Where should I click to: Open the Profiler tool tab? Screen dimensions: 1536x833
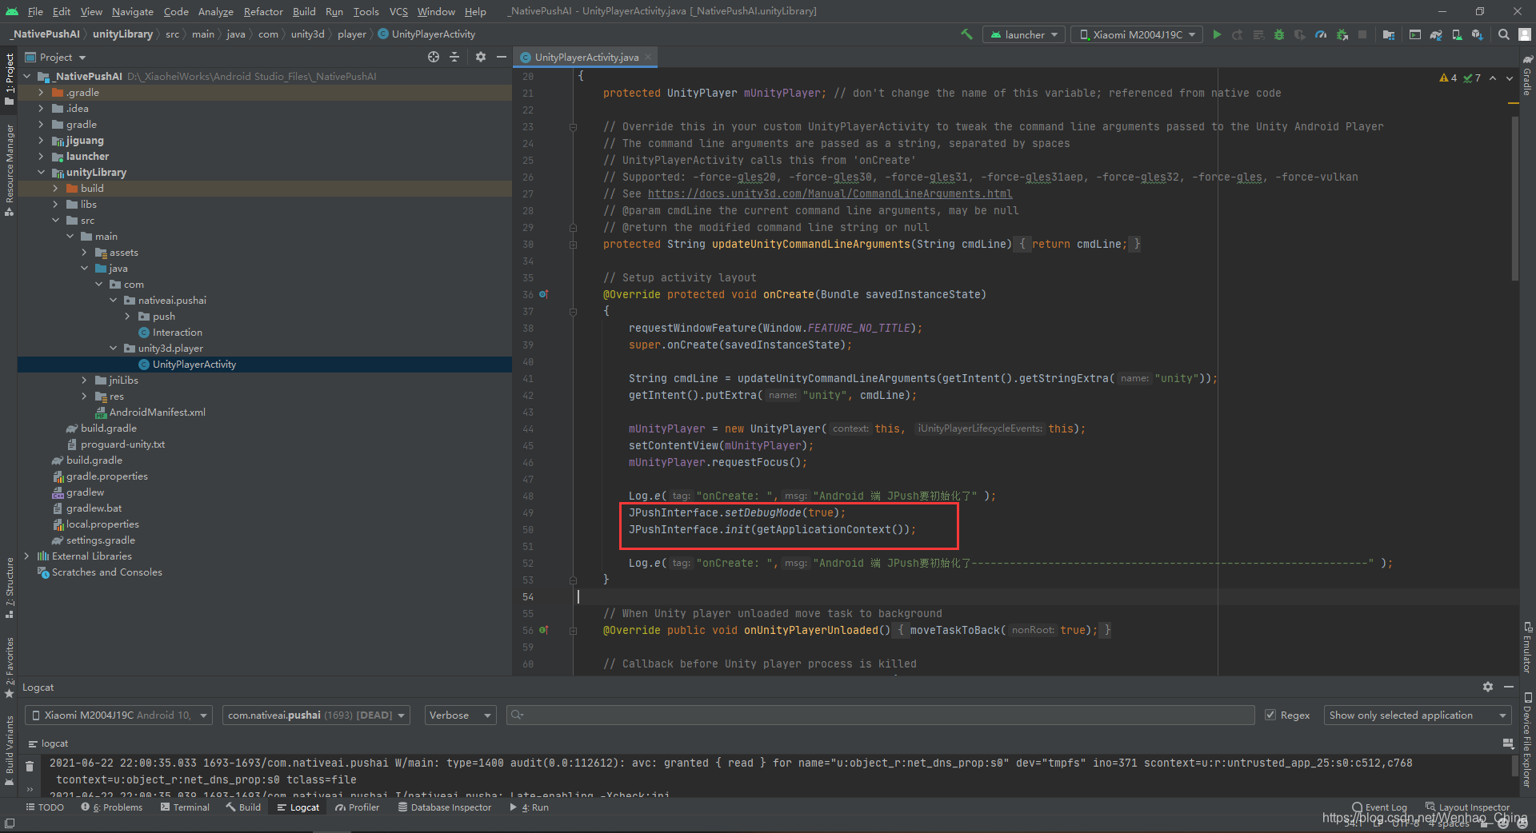(x=357, y=807)
